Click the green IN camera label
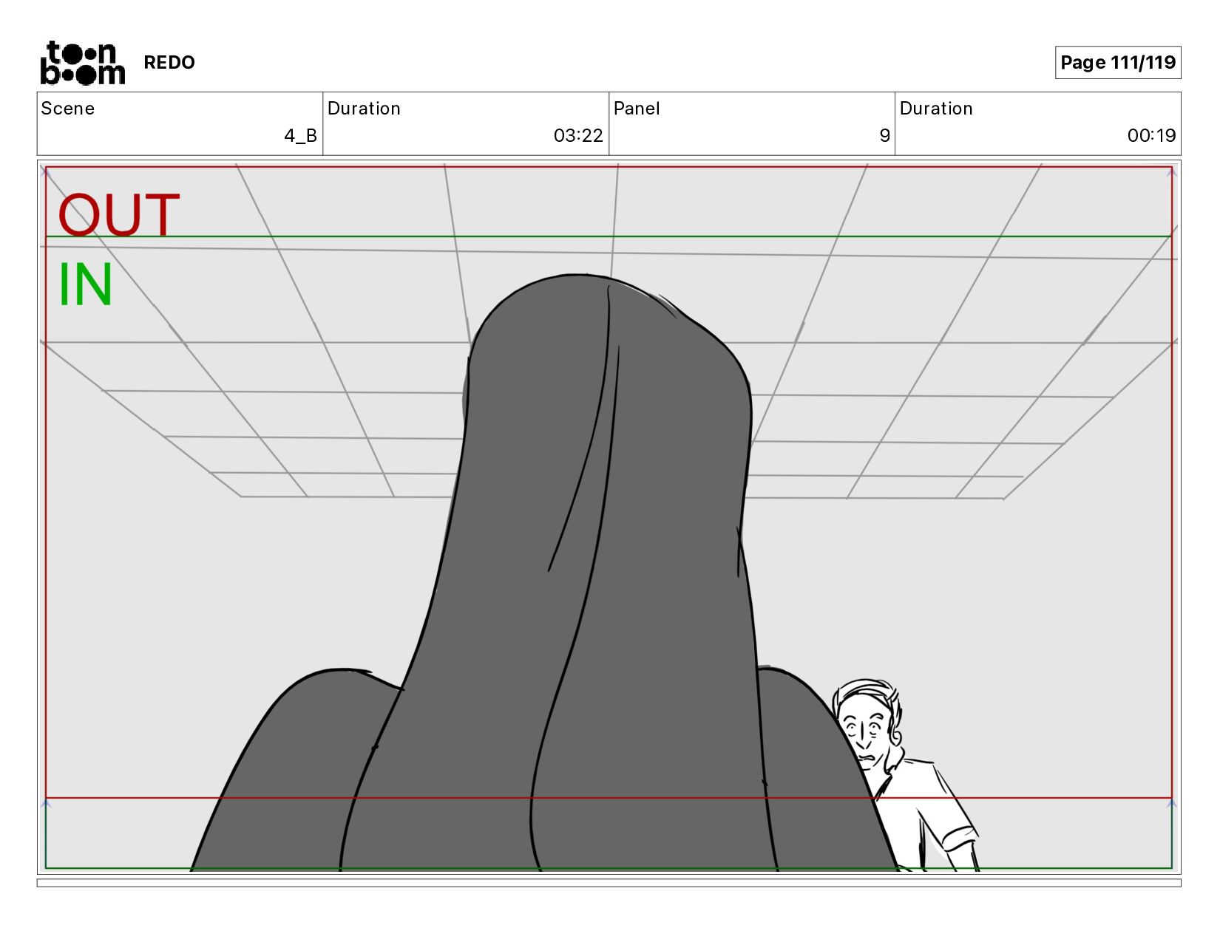Screen dimensions: 1220x942 (85, 284)
